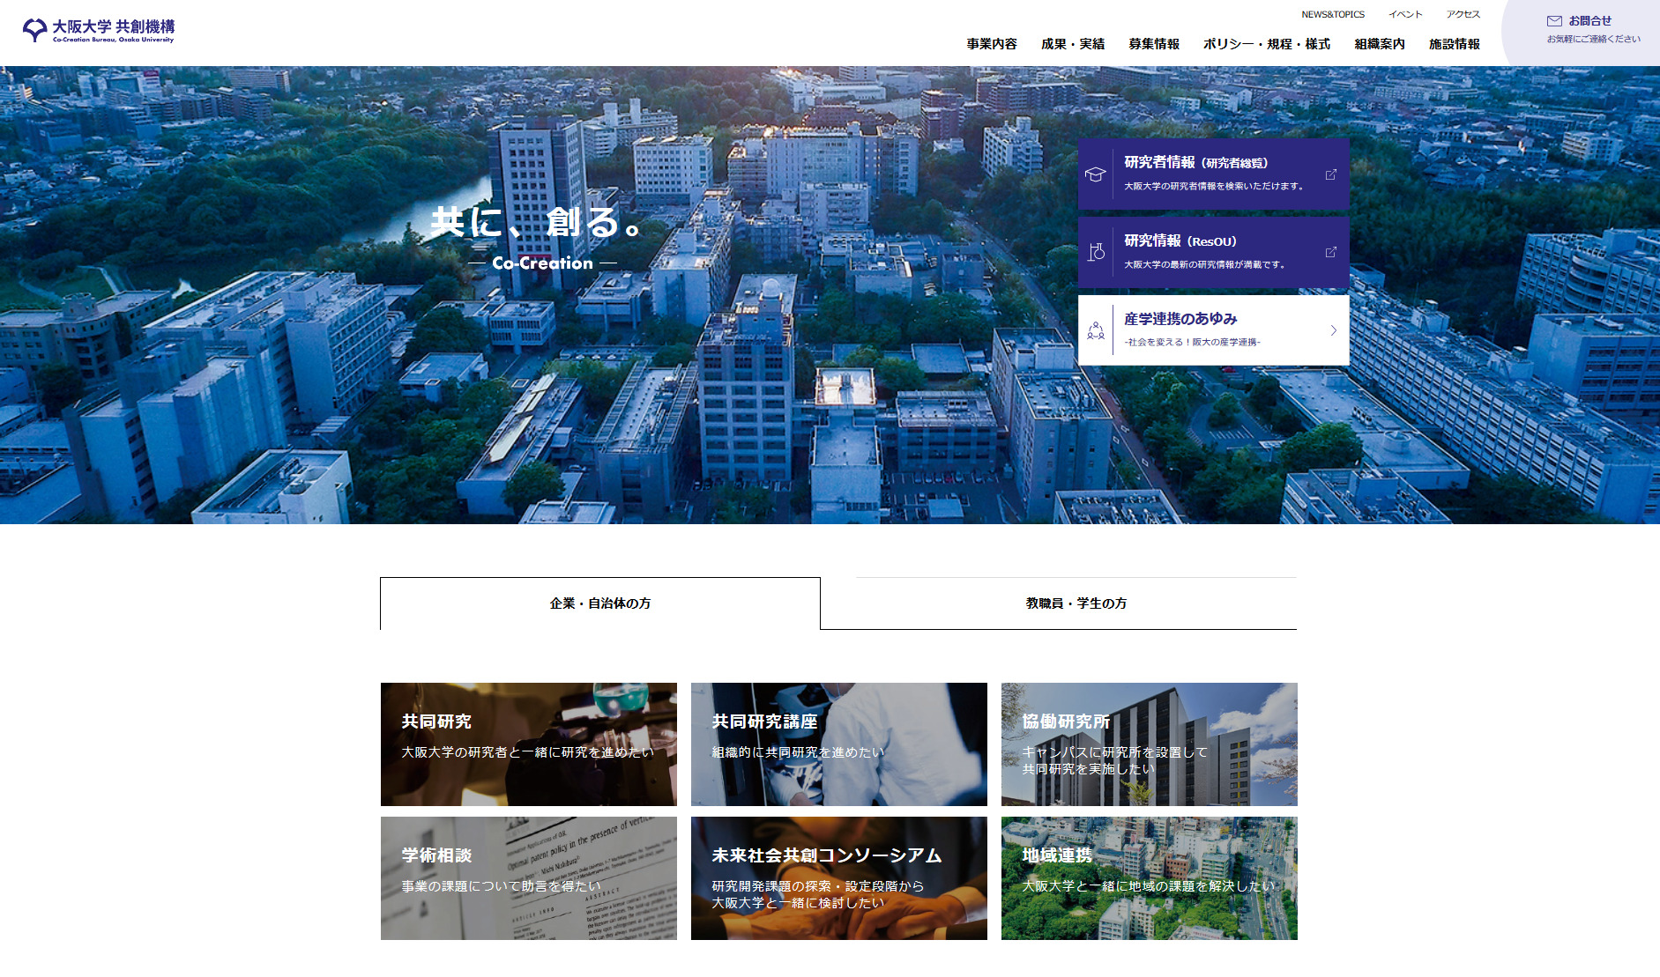
Task: Click the 施設情報 menu item
Action: [x=1455, y=44]
